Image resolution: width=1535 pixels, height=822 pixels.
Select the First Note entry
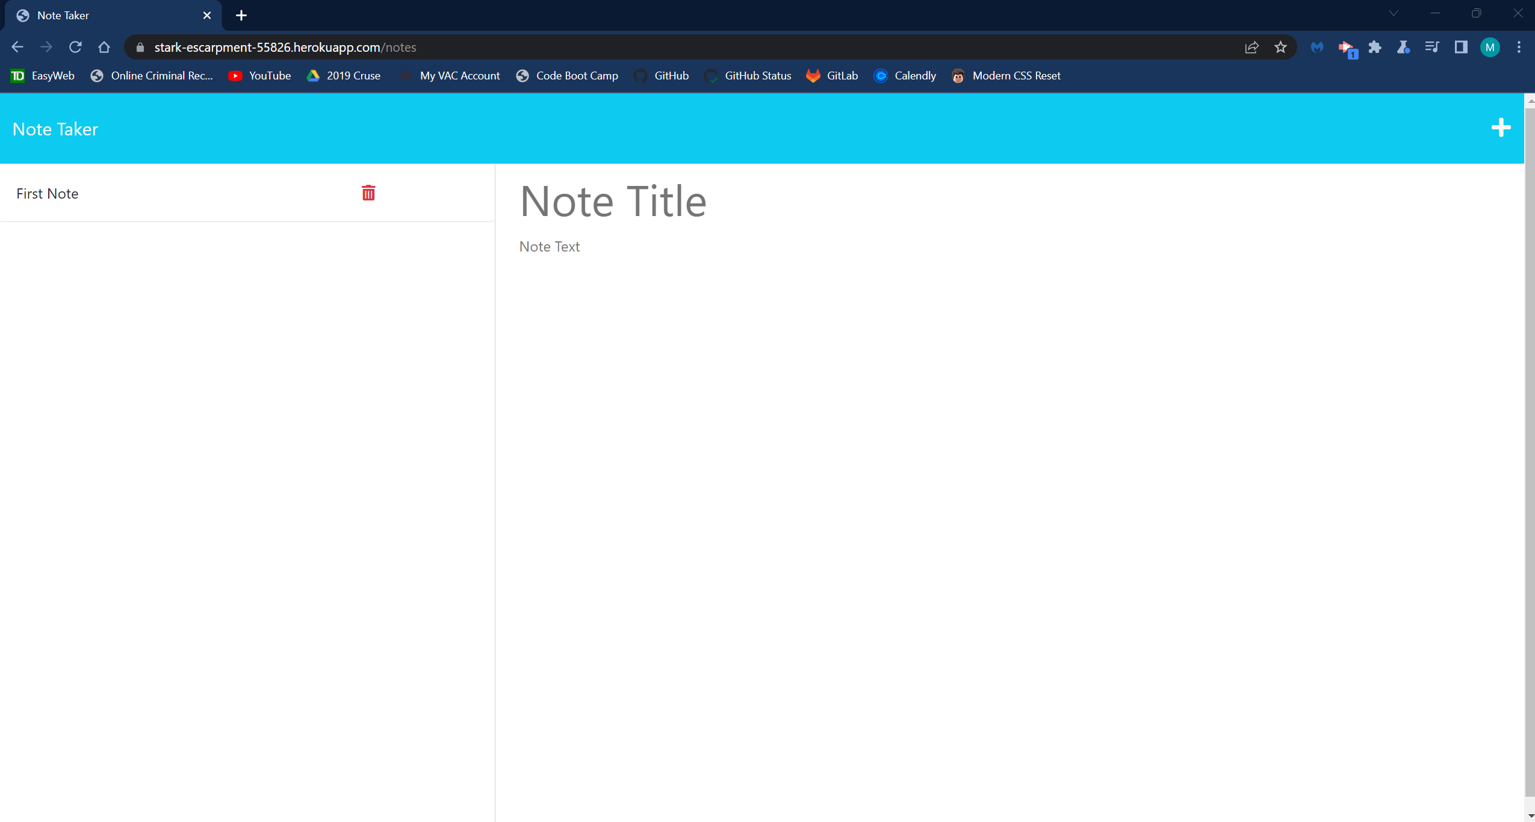click(x=48, y=193)
